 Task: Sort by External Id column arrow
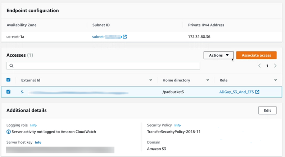coord(151,80)
